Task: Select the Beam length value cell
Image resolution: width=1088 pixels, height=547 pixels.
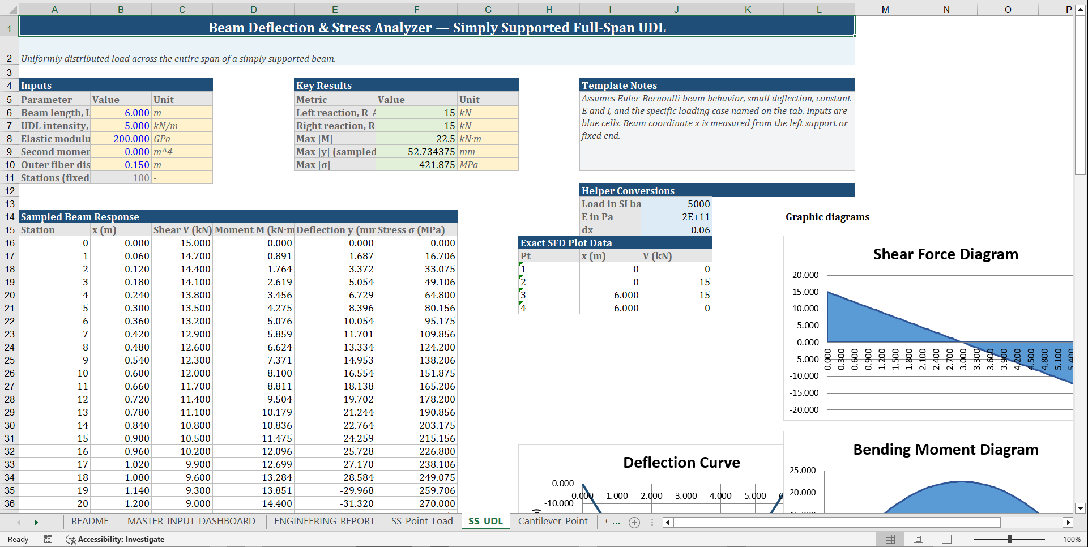Action: coord(121,113)
